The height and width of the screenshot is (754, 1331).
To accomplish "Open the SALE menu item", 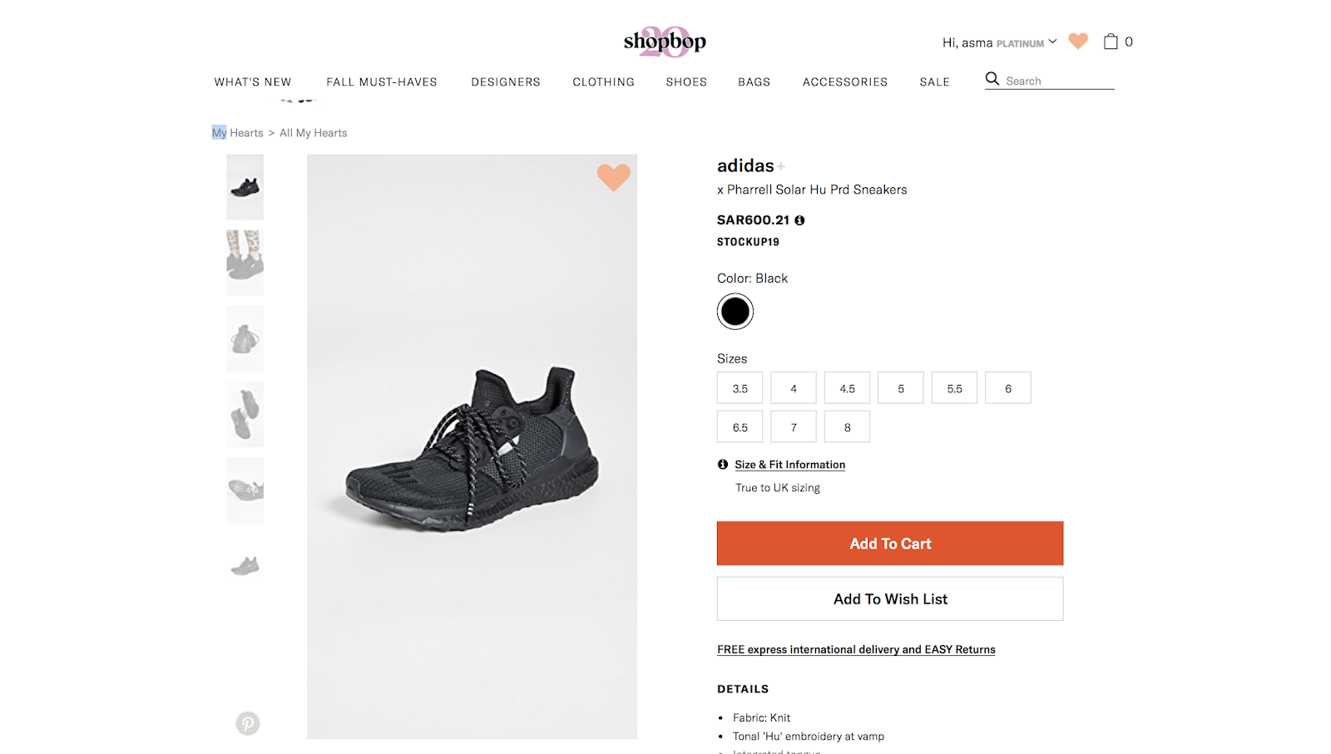I will tap(934, 81).
